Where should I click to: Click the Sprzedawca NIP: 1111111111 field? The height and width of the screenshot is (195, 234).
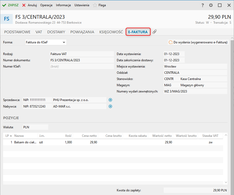[x=37, y=100]
